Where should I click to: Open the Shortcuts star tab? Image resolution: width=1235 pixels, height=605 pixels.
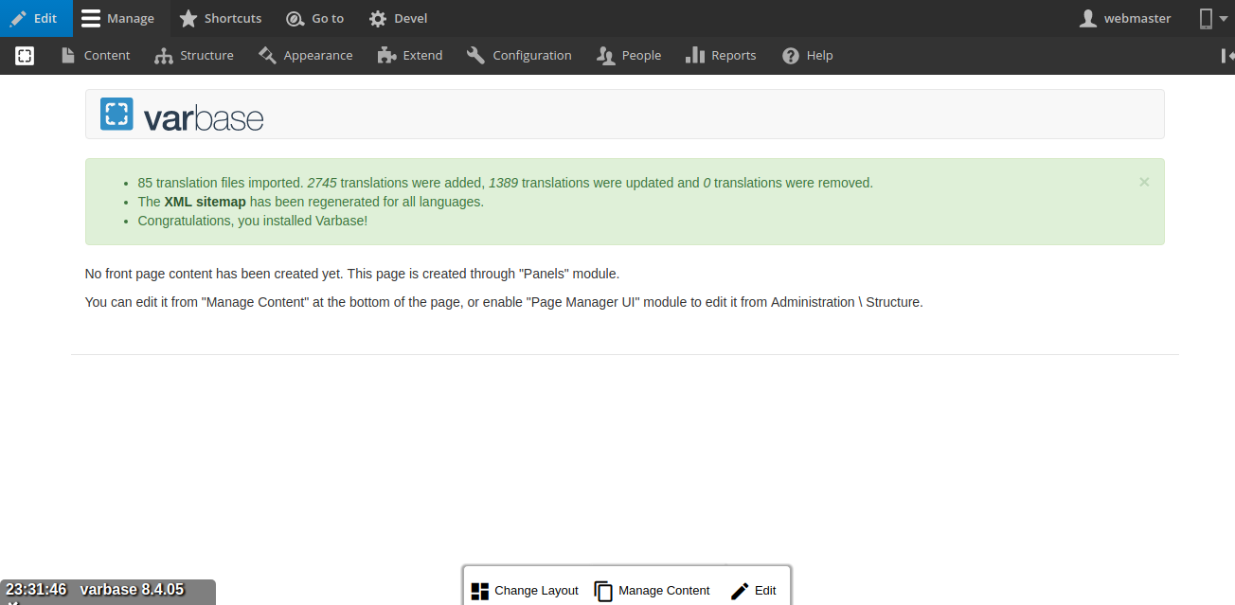(x=221, y=18)
